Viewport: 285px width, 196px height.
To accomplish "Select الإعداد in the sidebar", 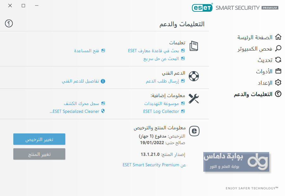I will pos(265,83).
